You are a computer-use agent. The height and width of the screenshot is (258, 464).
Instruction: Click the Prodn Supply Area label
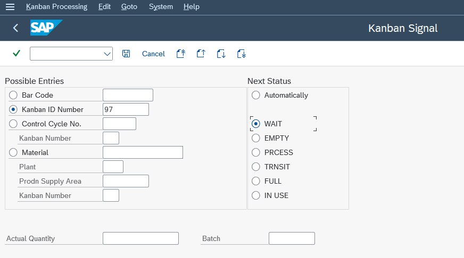click(51, 181)
